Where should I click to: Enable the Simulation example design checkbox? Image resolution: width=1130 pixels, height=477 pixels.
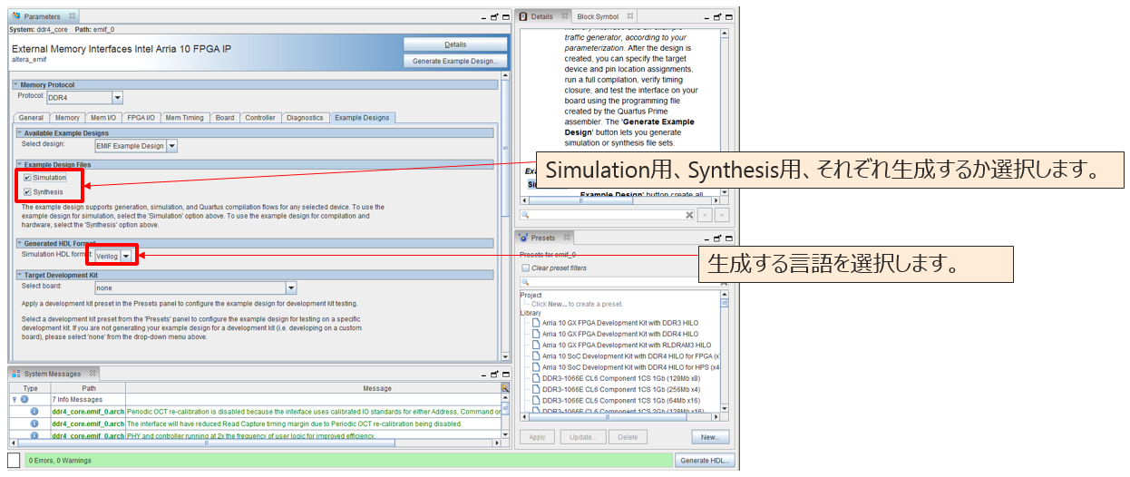(x=27, y=178)
